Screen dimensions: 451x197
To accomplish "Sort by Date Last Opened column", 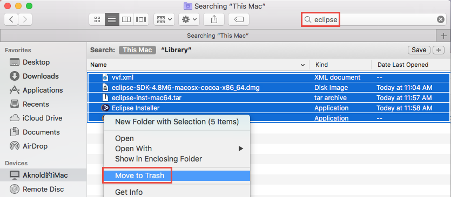I will click(410, 65).
